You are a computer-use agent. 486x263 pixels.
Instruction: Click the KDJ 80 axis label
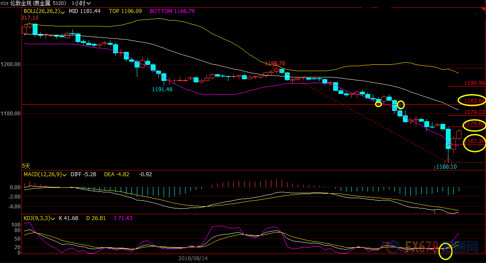pos(17,230)
